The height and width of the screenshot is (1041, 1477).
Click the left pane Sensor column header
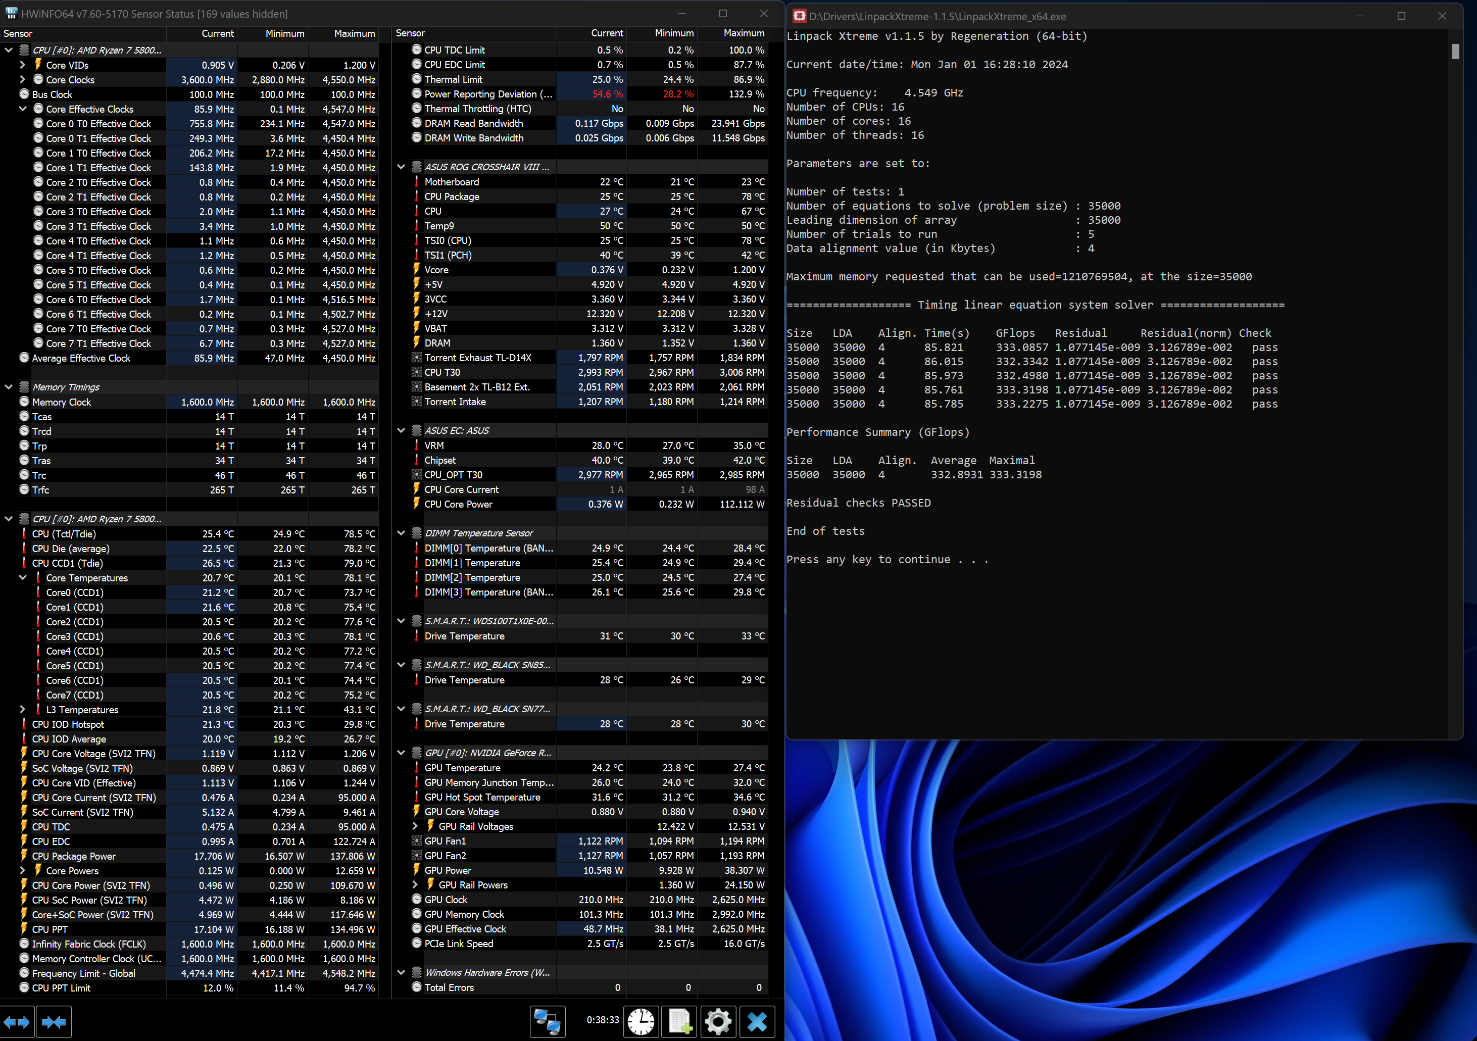pyautogui.click(x=84, y=33)
